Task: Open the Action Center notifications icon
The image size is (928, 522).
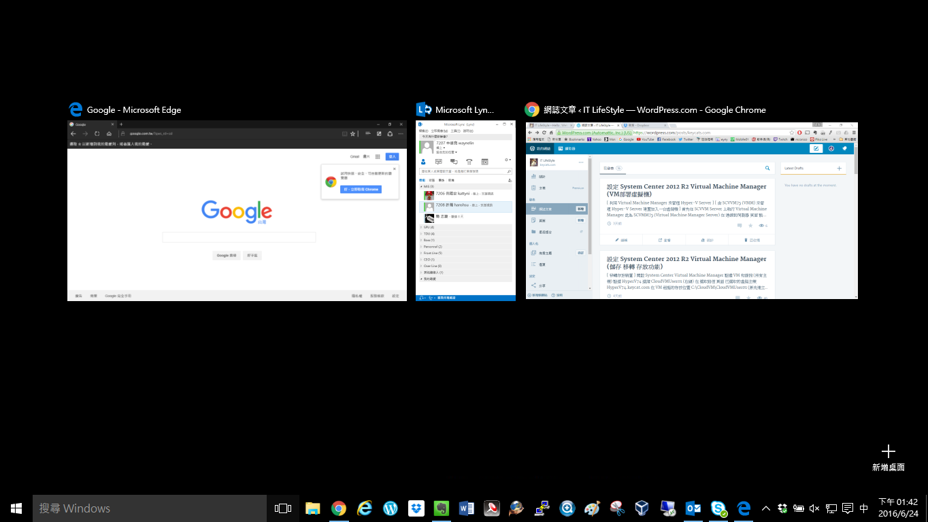Action: (x=848, y=508)
